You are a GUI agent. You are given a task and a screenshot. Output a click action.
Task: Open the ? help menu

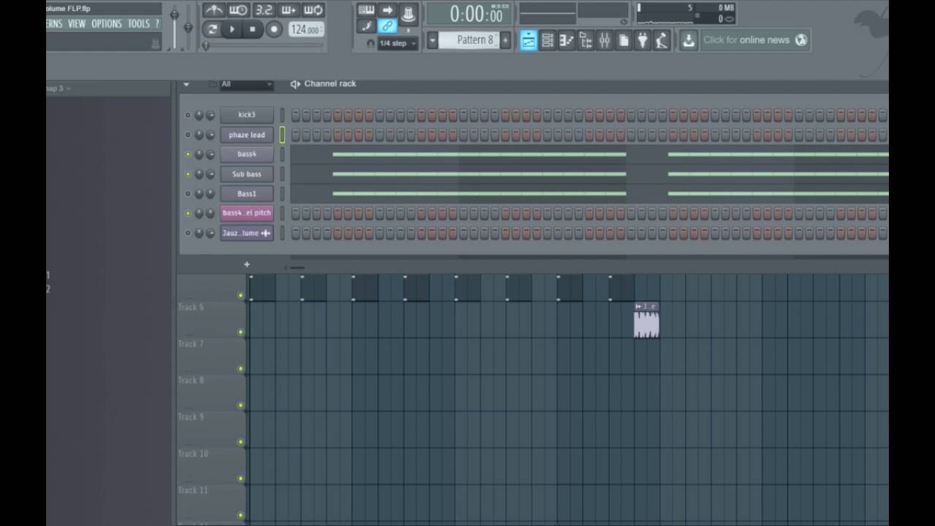click(x=157, y=23)
